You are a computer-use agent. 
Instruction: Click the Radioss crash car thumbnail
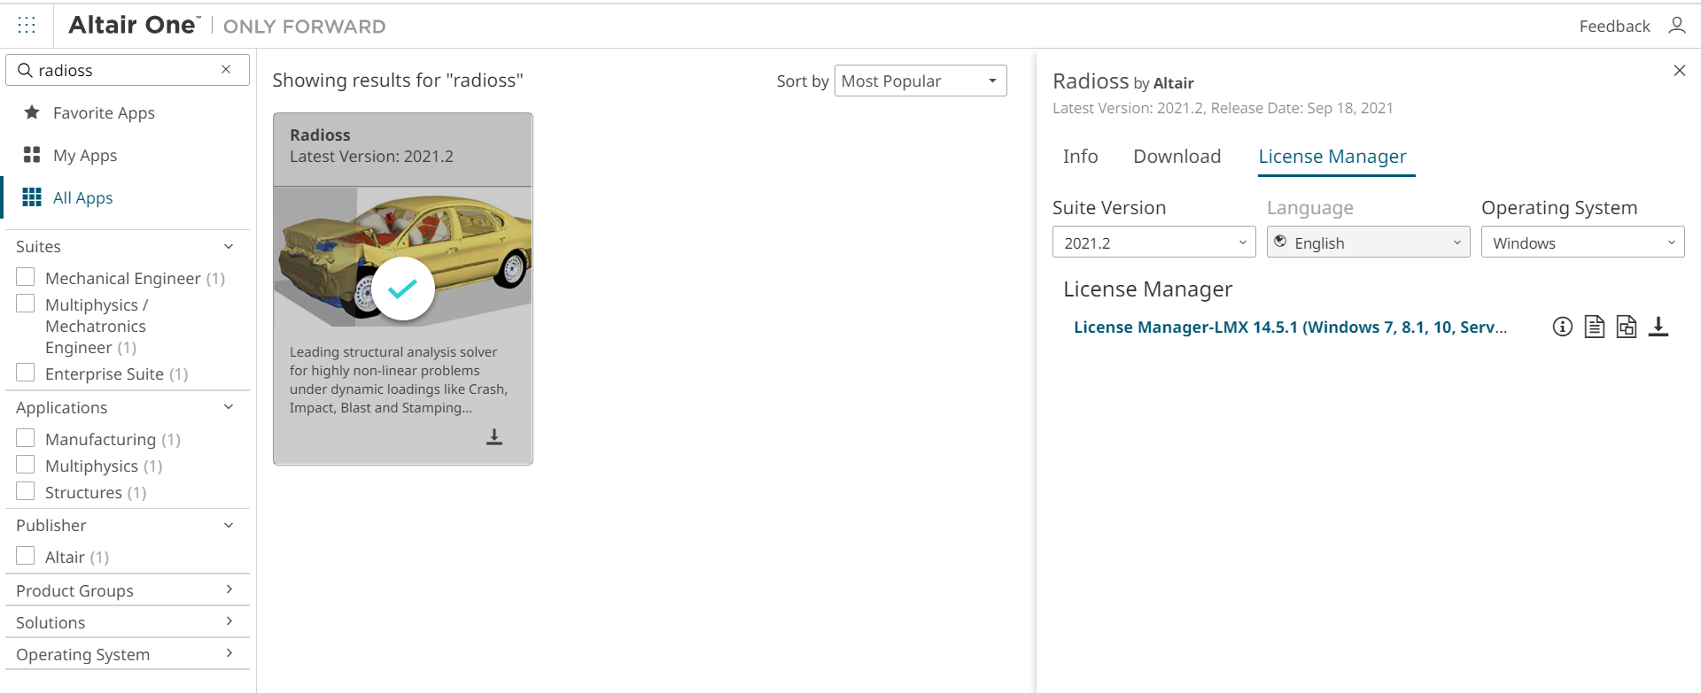[402, 257]
